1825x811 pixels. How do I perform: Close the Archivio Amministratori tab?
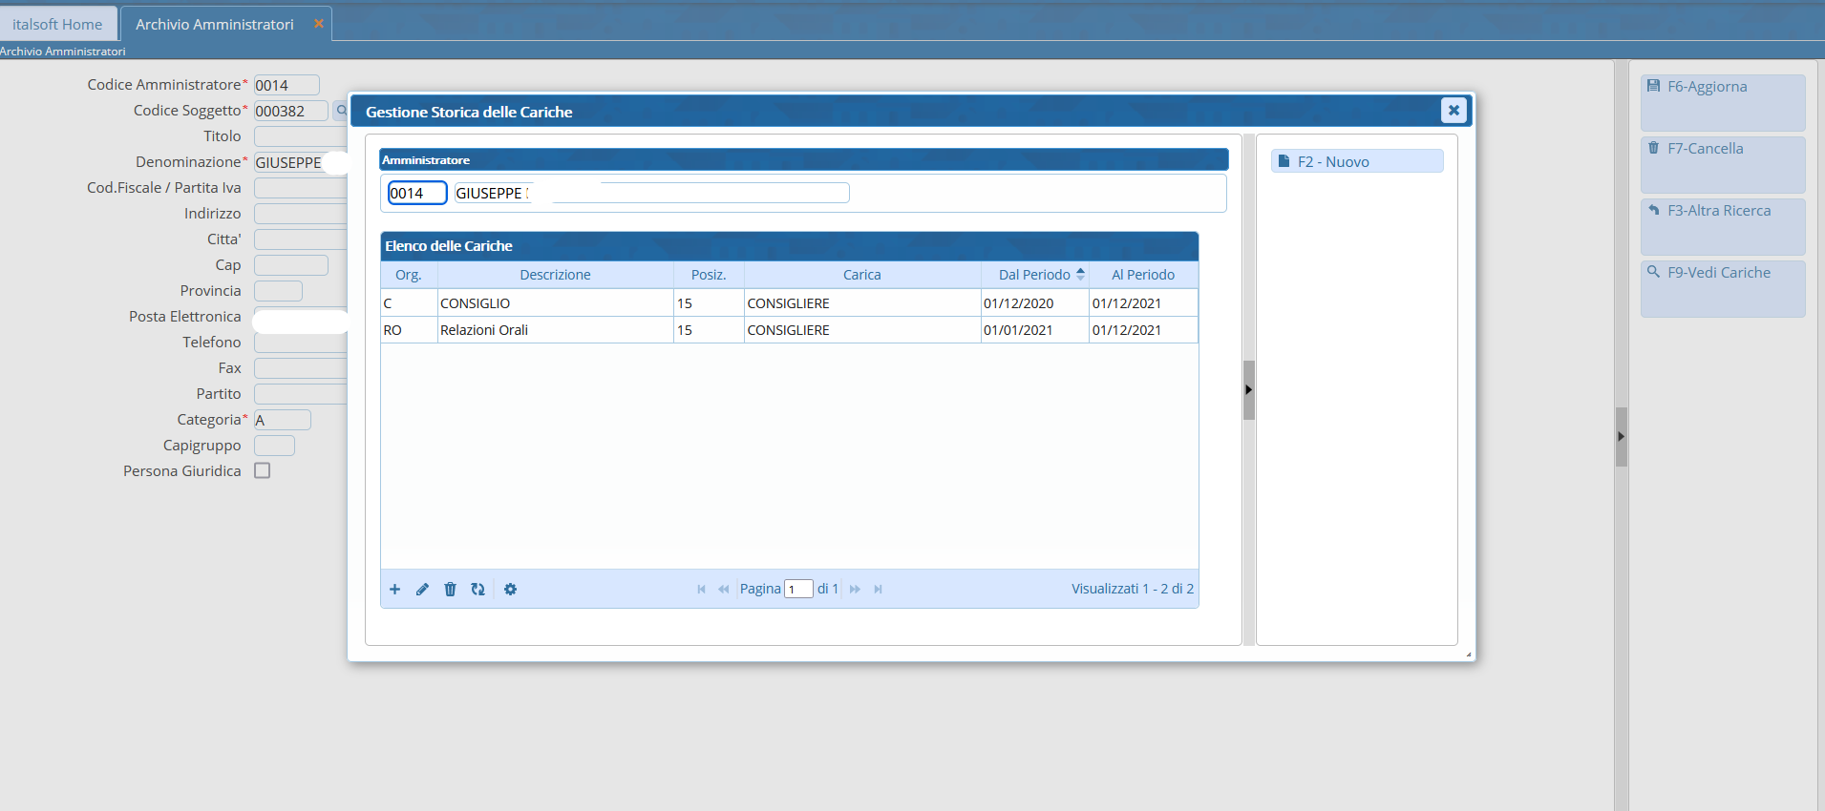319,24
